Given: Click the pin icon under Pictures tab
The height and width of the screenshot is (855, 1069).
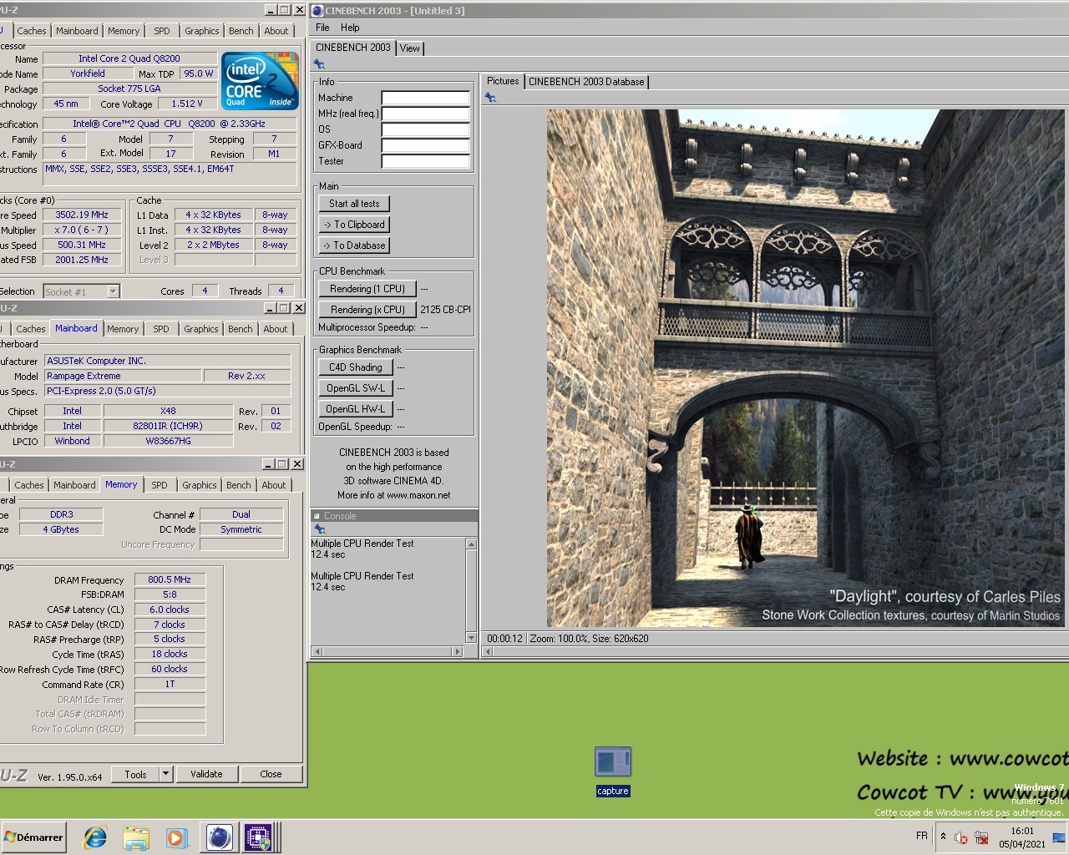Looking at the screenshot, I should (490, 98).
